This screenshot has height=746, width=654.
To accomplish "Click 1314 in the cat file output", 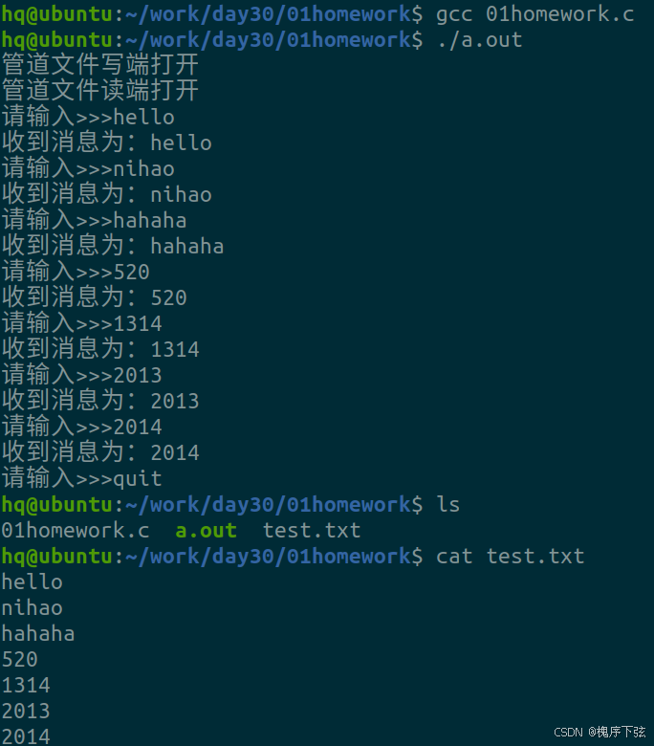I will pyautogui.click(x=26, y=686).
